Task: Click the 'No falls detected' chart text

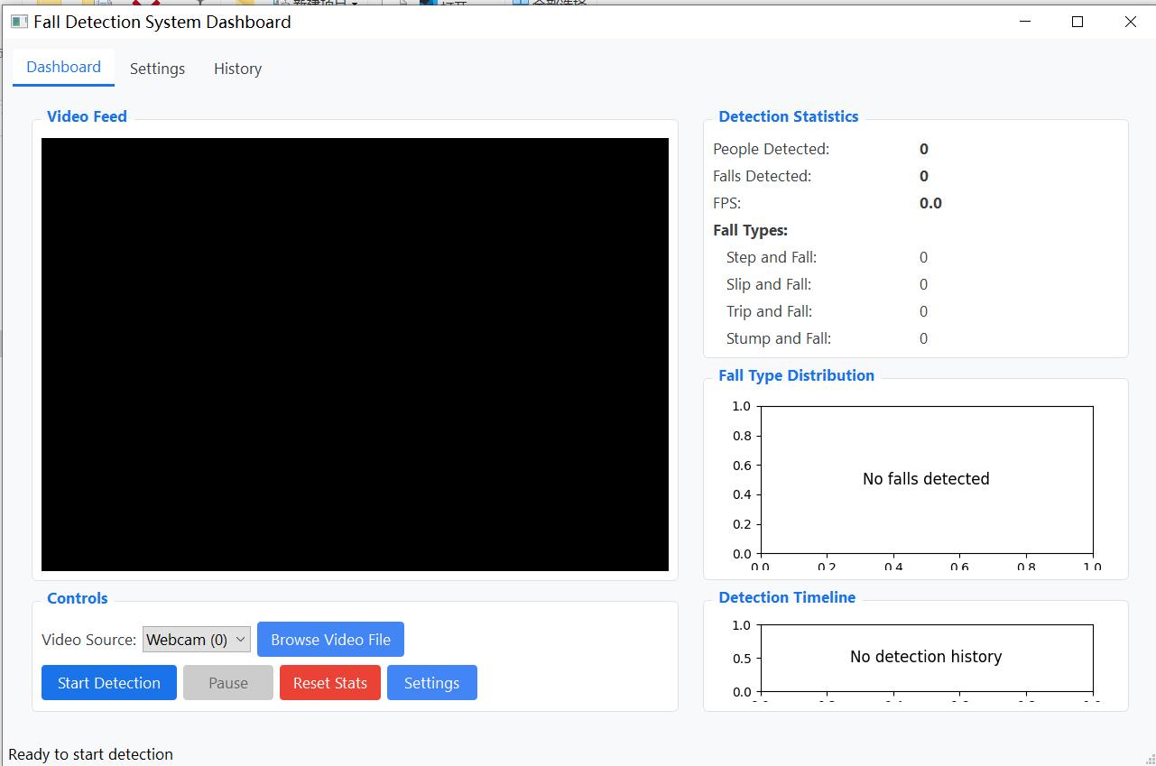Action: coord(926,479)
